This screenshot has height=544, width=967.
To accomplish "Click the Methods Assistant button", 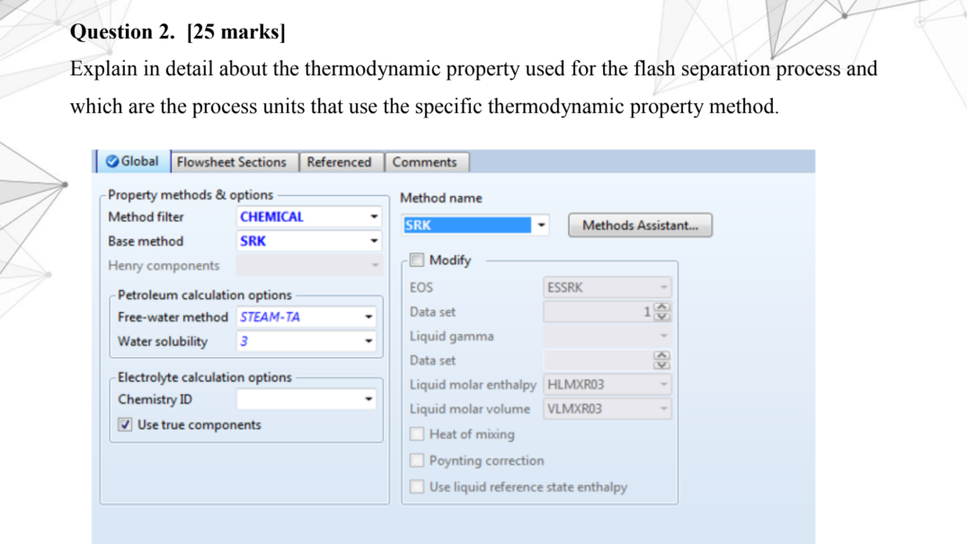I will click(x=640, y=226).
